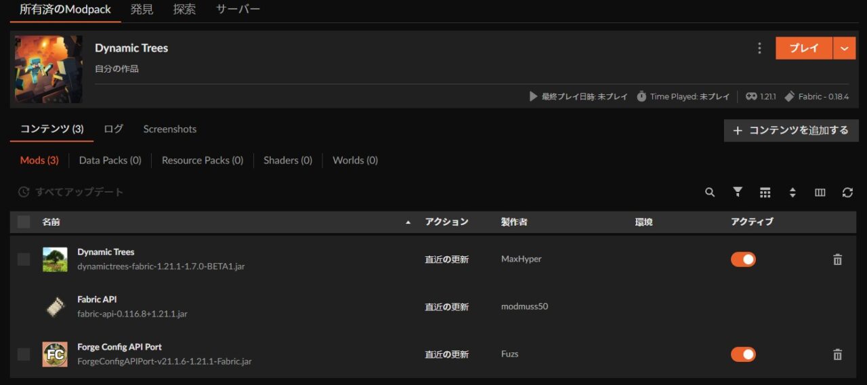The image size is (867, 385).
Task: Click 直近の更新 in Dynamic Trees row
Action: point(446,260)
